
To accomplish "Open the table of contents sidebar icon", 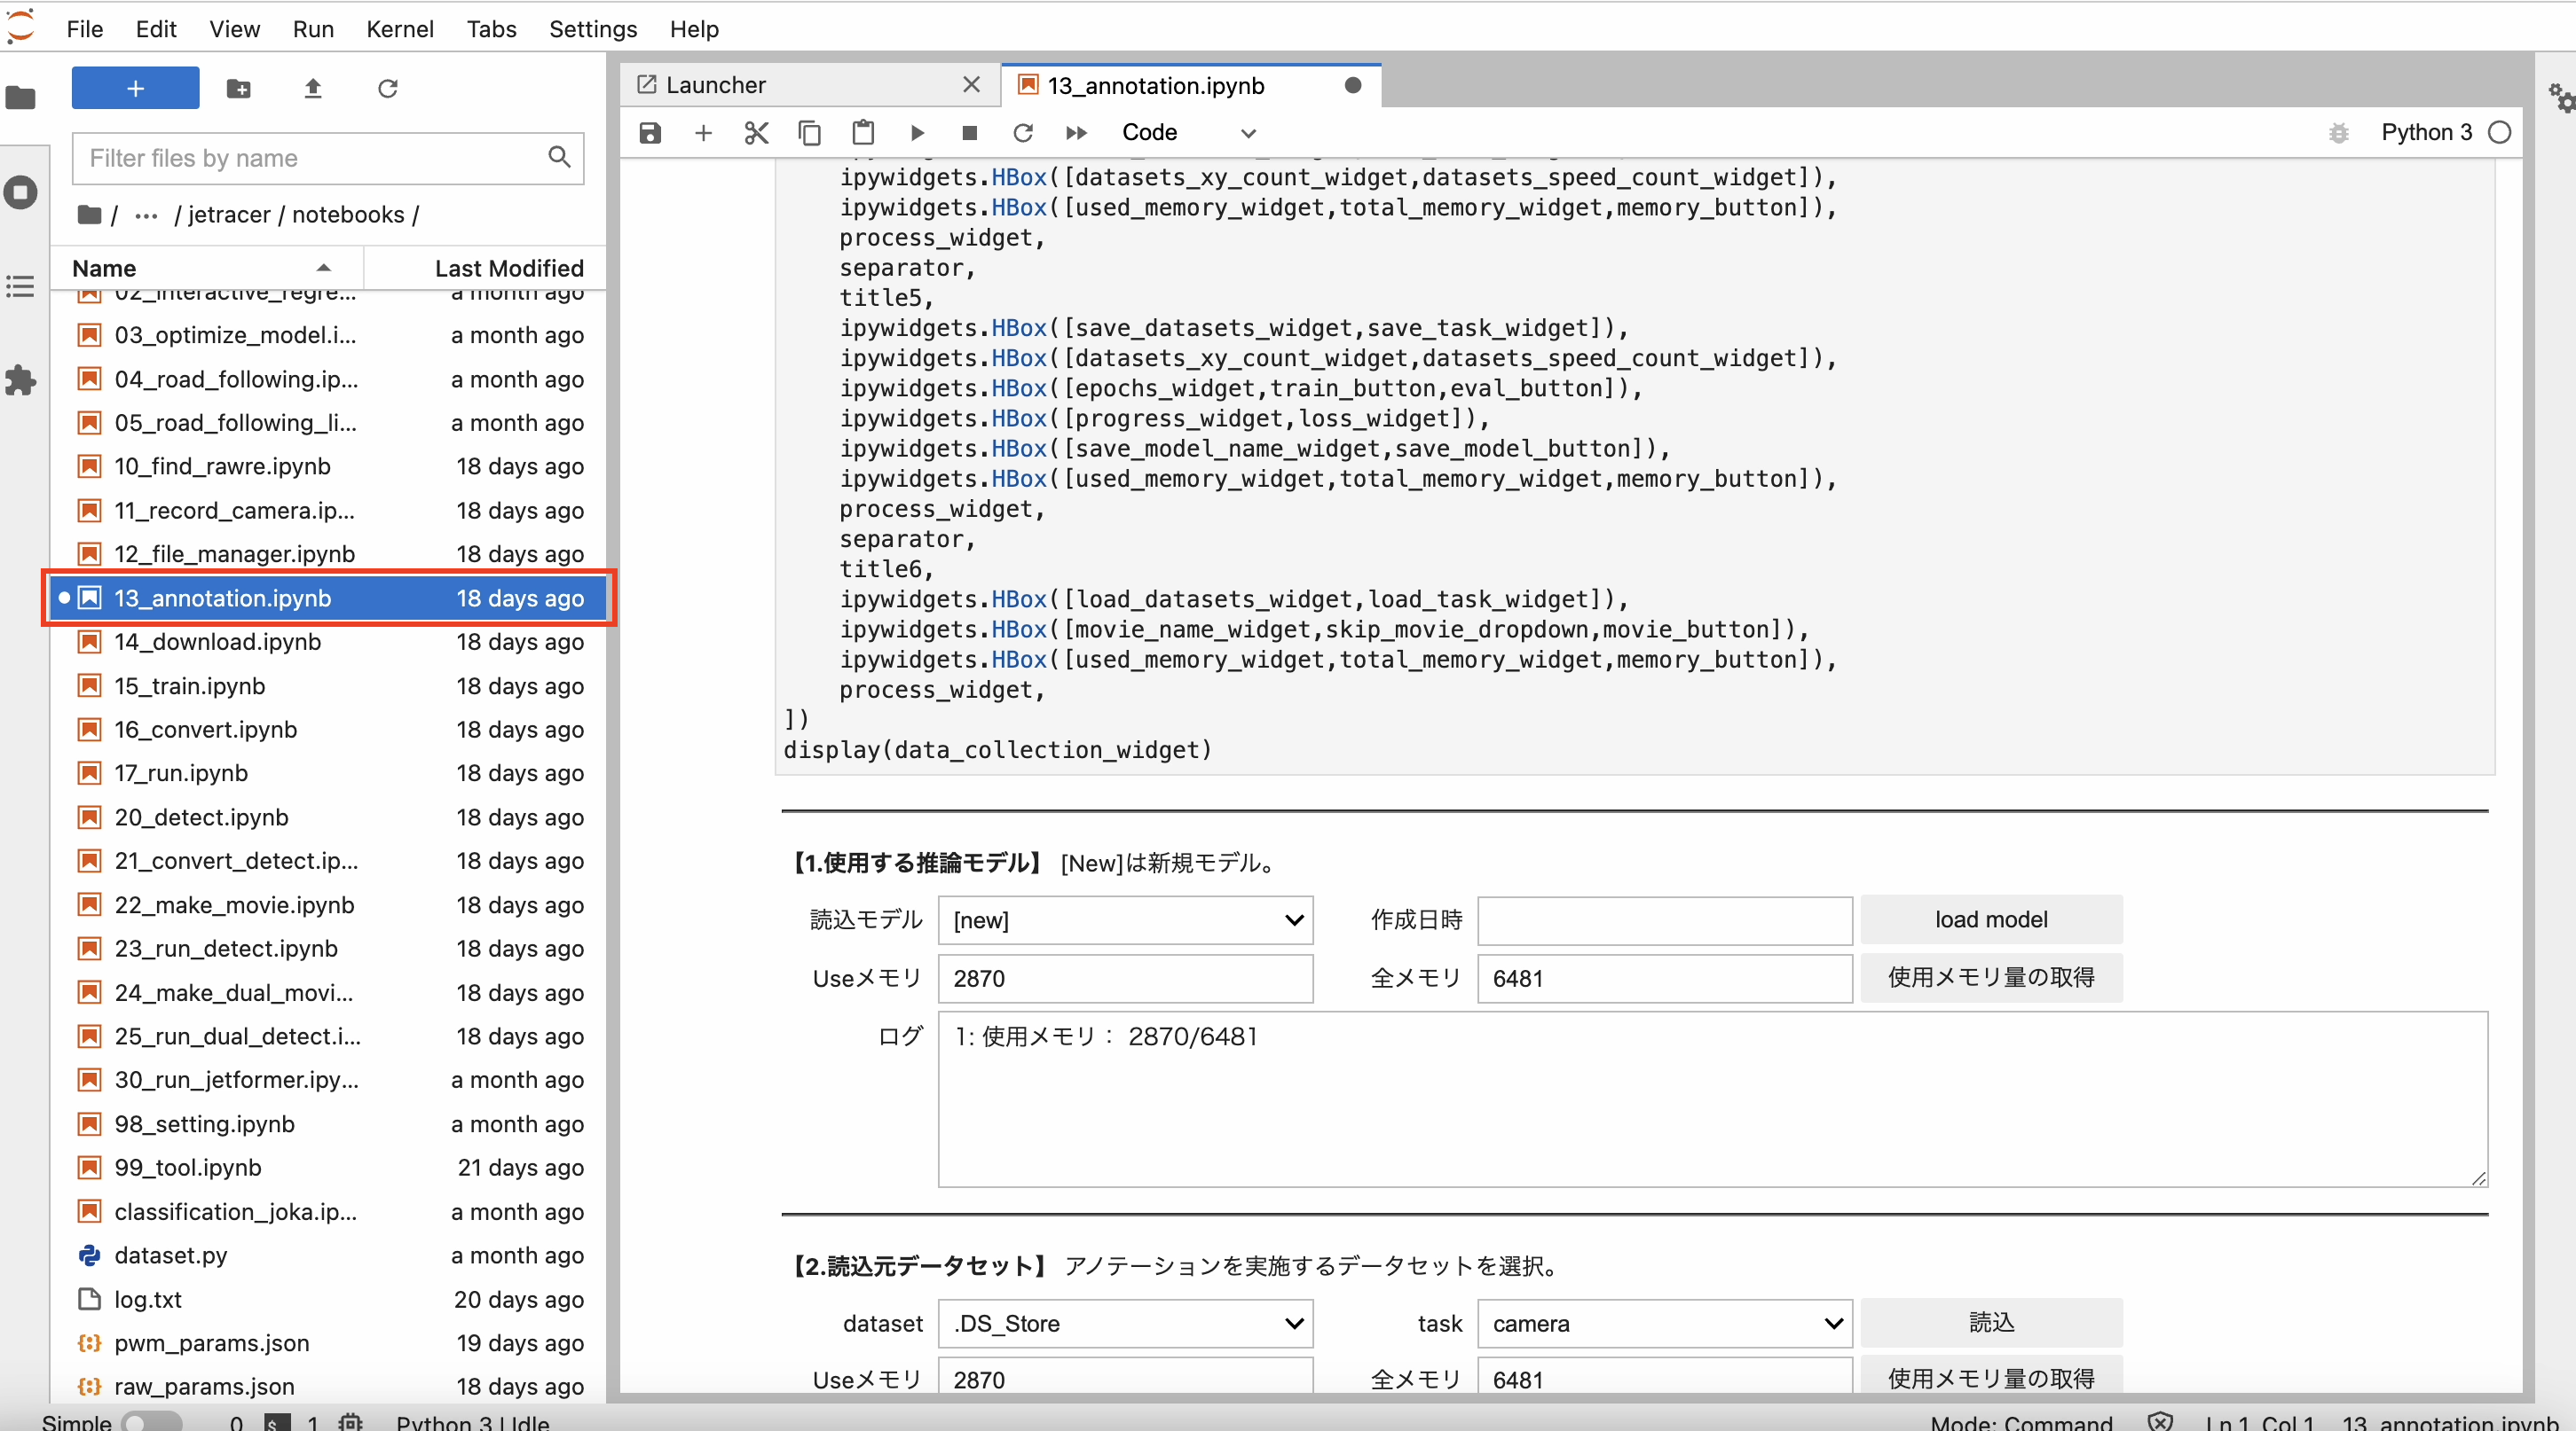I will tap(20, 286).
